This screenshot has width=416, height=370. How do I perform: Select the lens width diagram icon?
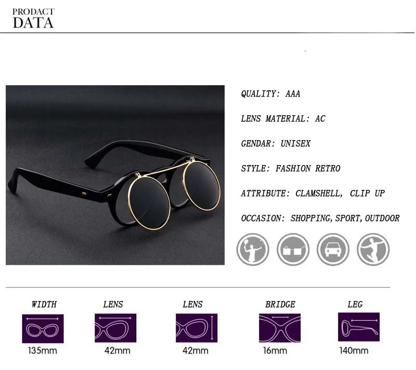[115, 328]
